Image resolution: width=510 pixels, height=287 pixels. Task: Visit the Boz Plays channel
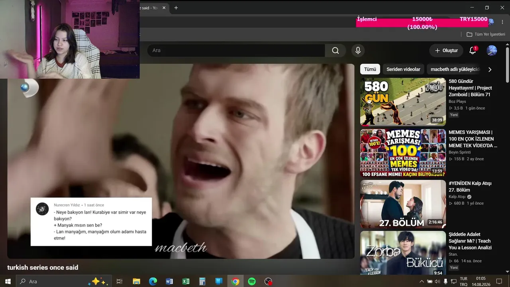point(457,102)
